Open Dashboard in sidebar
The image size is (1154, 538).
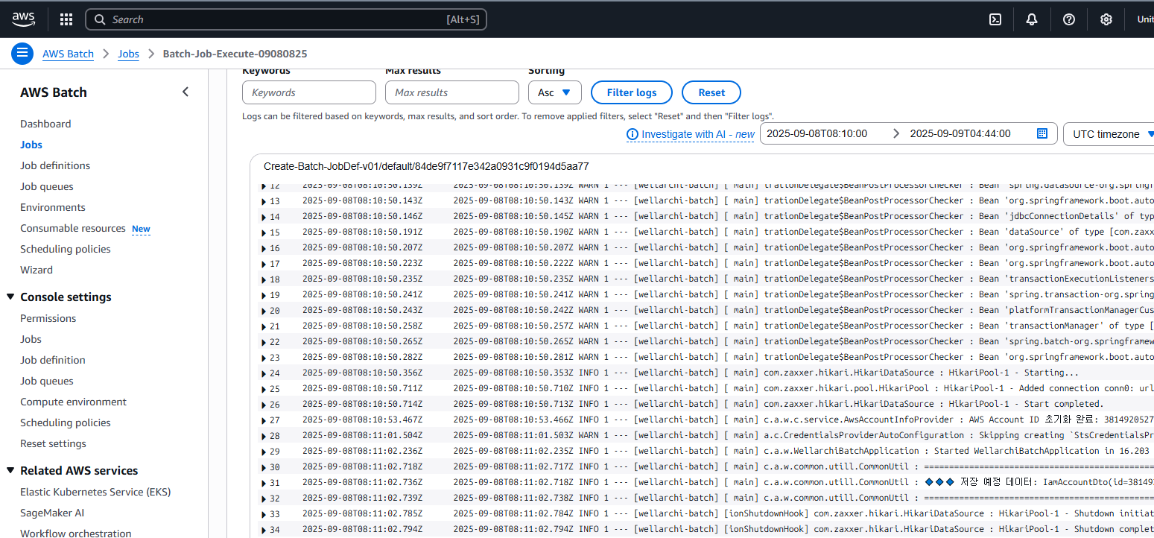[x=45, y=124]
